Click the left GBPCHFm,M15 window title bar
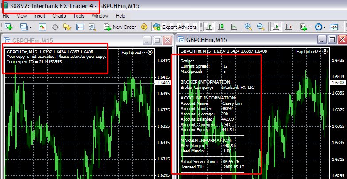Viewport: 347px width, 179px height. pos(87,41)
